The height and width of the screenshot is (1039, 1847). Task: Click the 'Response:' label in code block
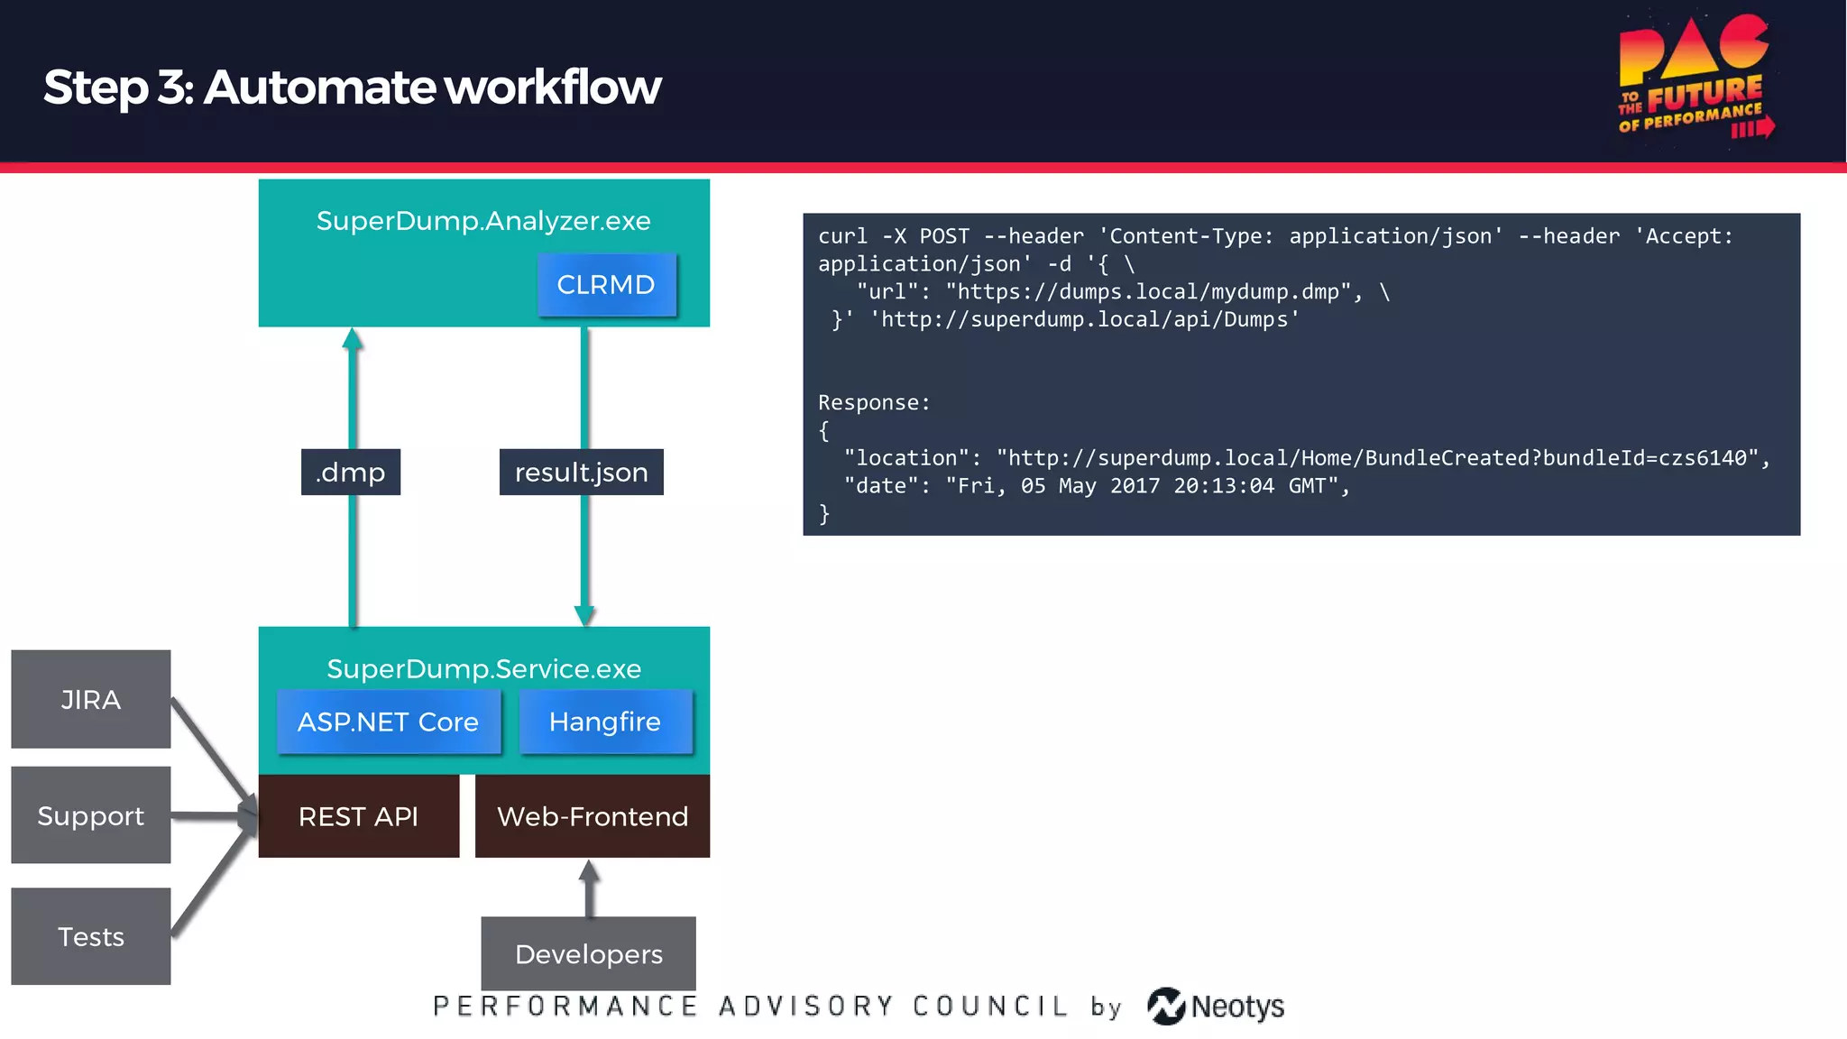[x=874, y=403]
